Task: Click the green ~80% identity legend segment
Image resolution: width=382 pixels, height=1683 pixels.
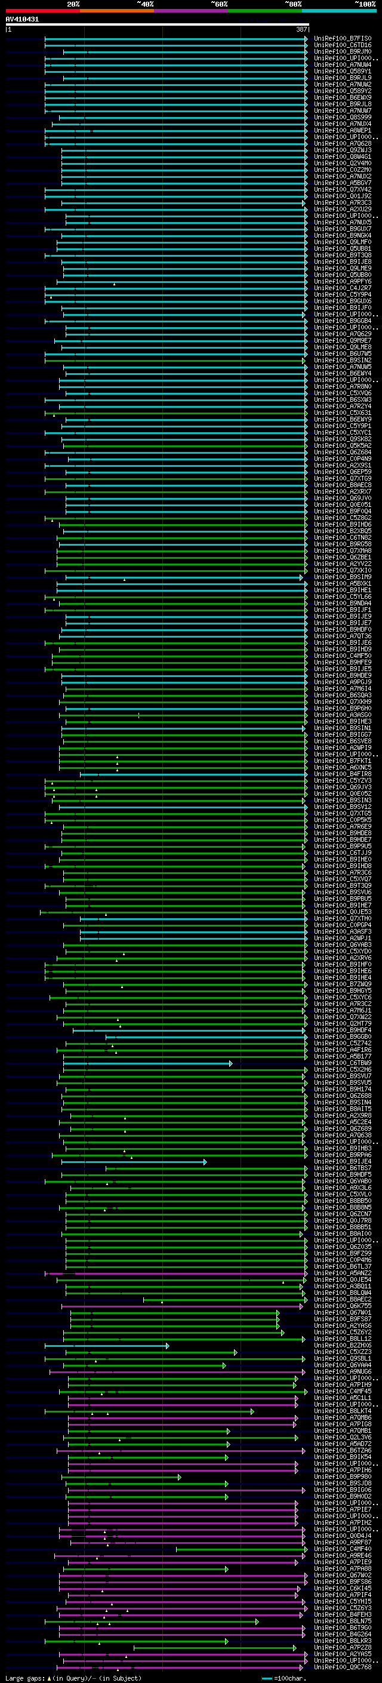Action: tap(265, 11)
